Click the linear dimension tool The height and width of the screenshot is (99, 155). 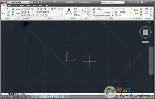tap(75, 9)
